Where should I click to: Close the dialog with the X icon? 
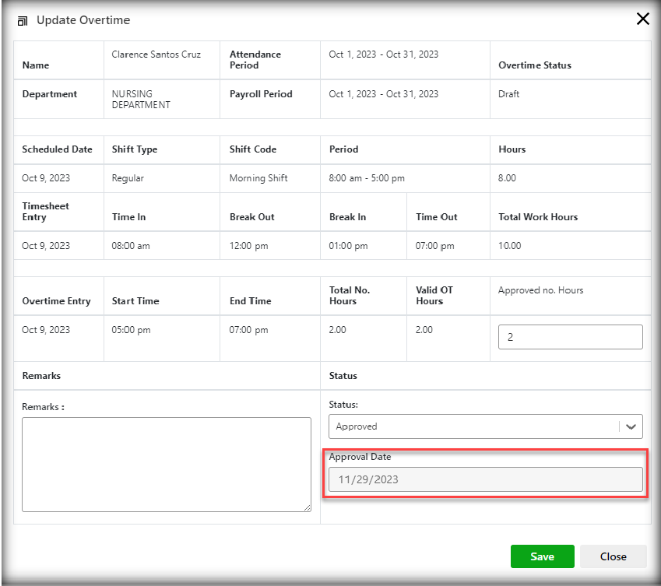click(642, 19)
